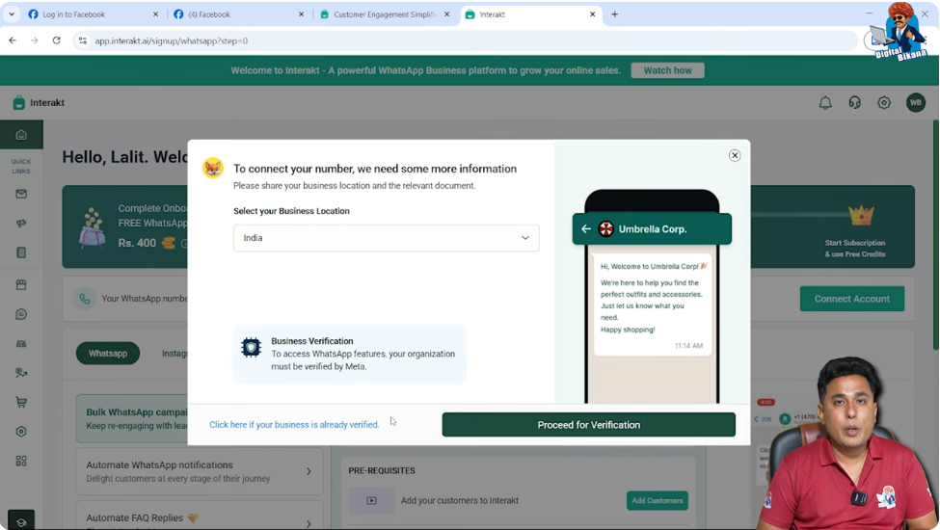The image size is (940, 530).
Task: Click the Add Customers button
Action: [658, 501]
